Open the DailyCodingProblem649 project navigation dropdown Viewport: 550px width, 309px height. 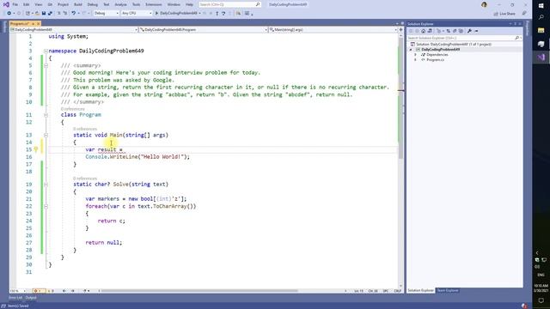pos(74,30)
